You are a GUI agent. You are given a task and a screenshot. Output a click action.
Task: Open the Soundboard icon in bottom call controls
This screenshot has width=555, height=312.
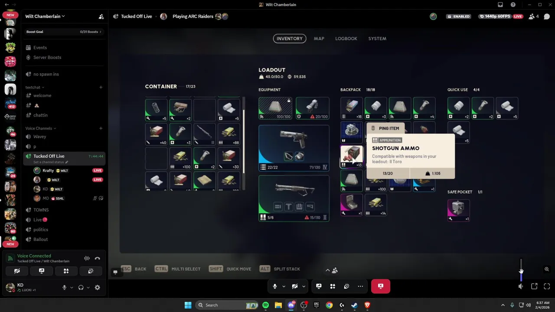(346, 286)
